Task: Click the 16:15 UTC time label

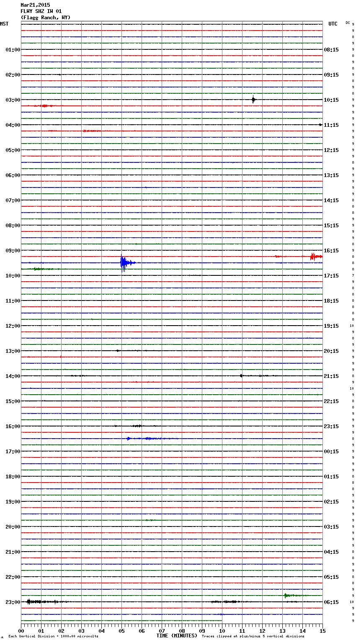Action: [x=331, y=251]
